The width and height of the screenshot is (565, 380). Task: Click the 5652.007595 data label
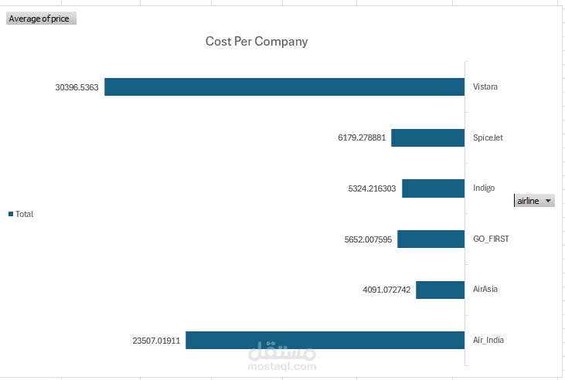click(368, 239)
